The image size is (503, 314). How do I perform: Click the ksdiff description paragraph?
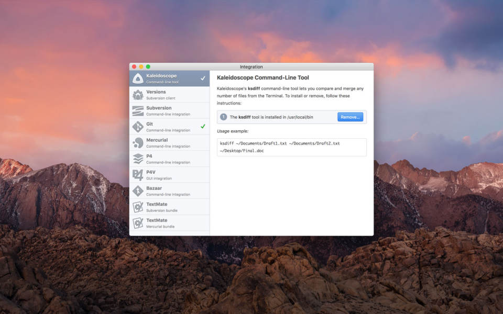point(290,96)
